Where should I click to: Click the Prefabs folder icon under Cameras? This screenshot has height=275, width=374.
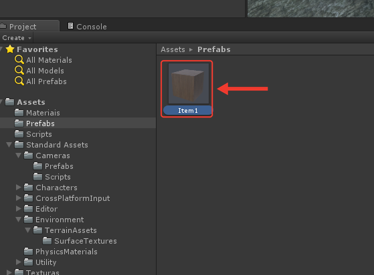(x=37, y=166)
